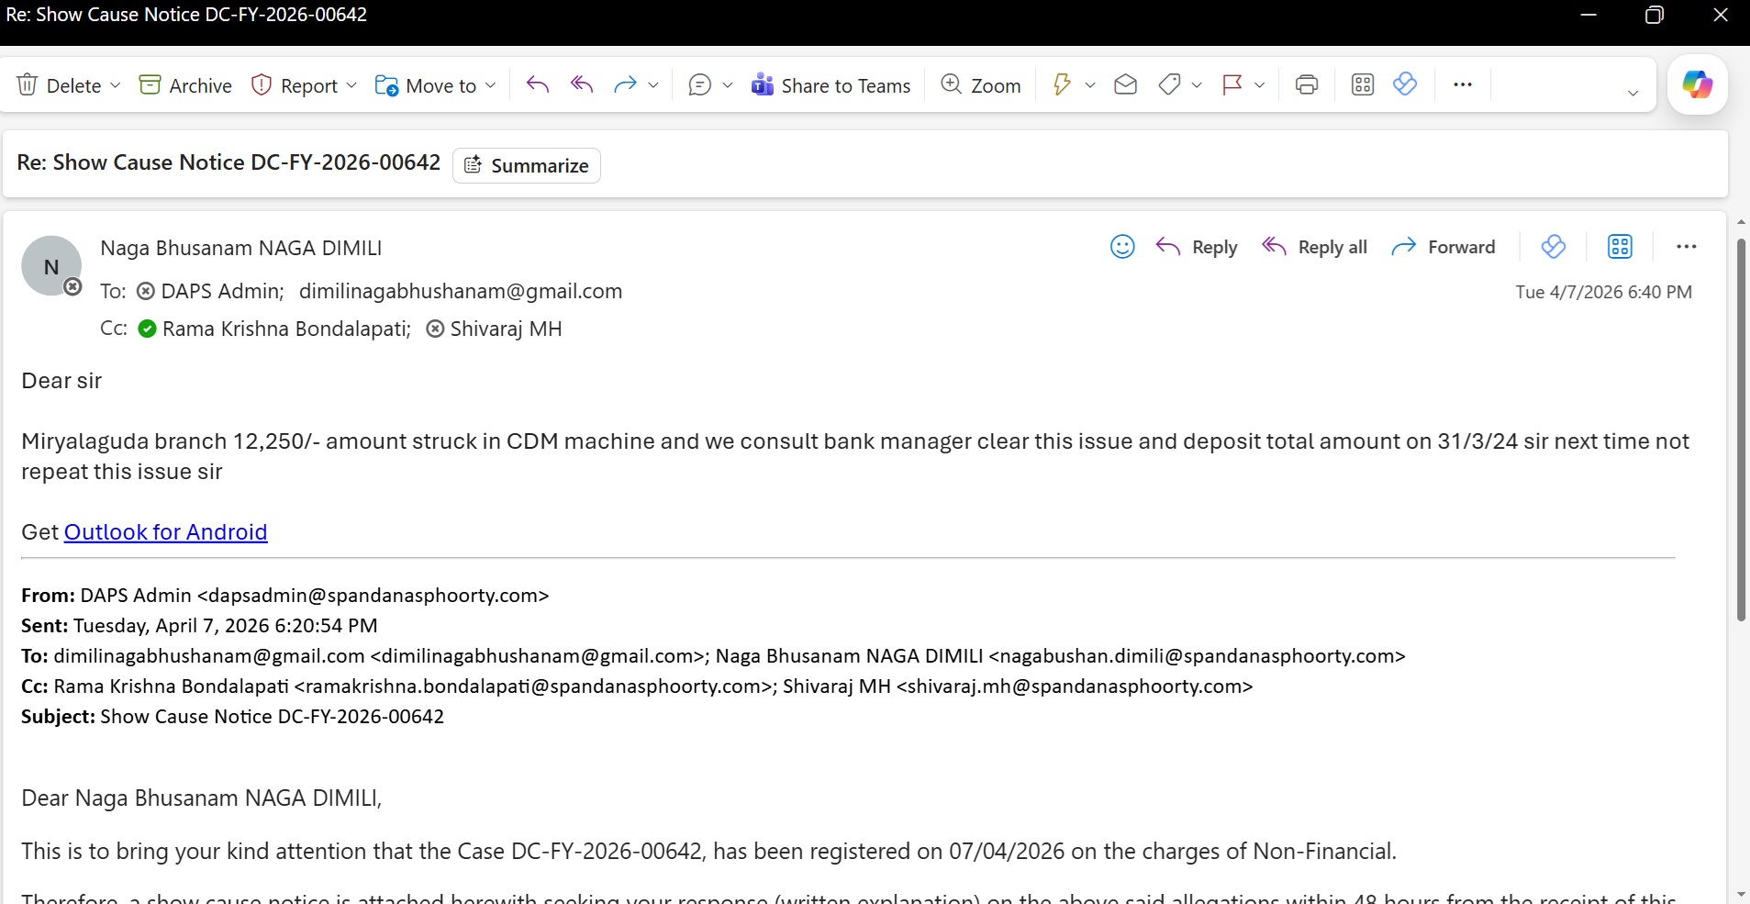Open the Move to dropdown chevron
The height and width of the screenshot is (904, 1750).
click(x=491, y=85)
